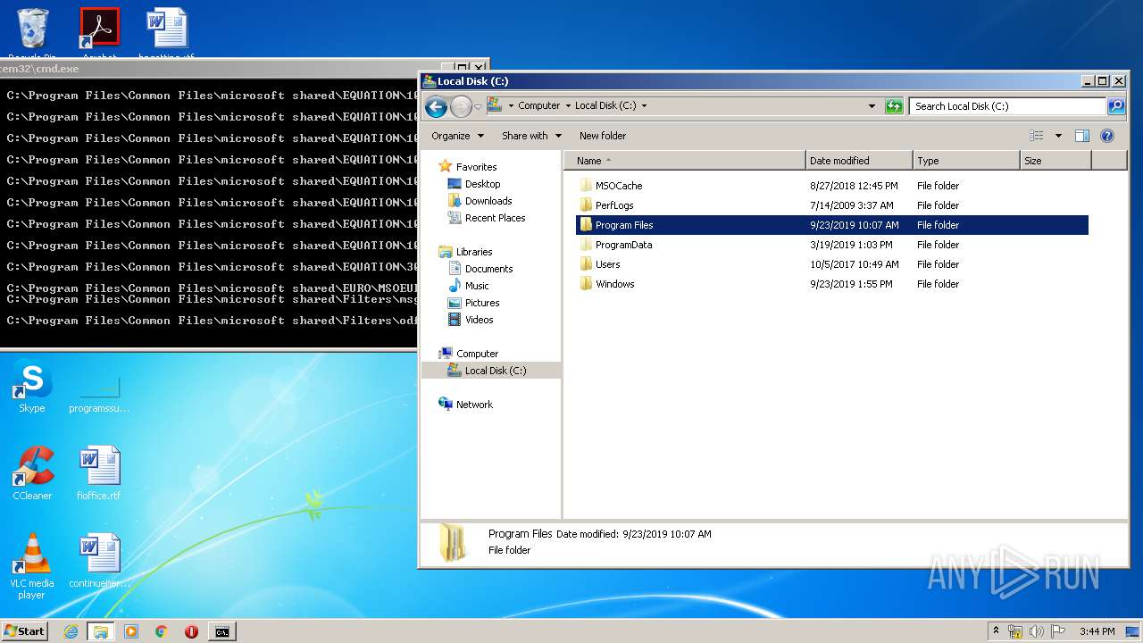Click the network tray icon
Image resolution: width=1143 pixels, height=643 pixels.
(x=1015, y=631)
